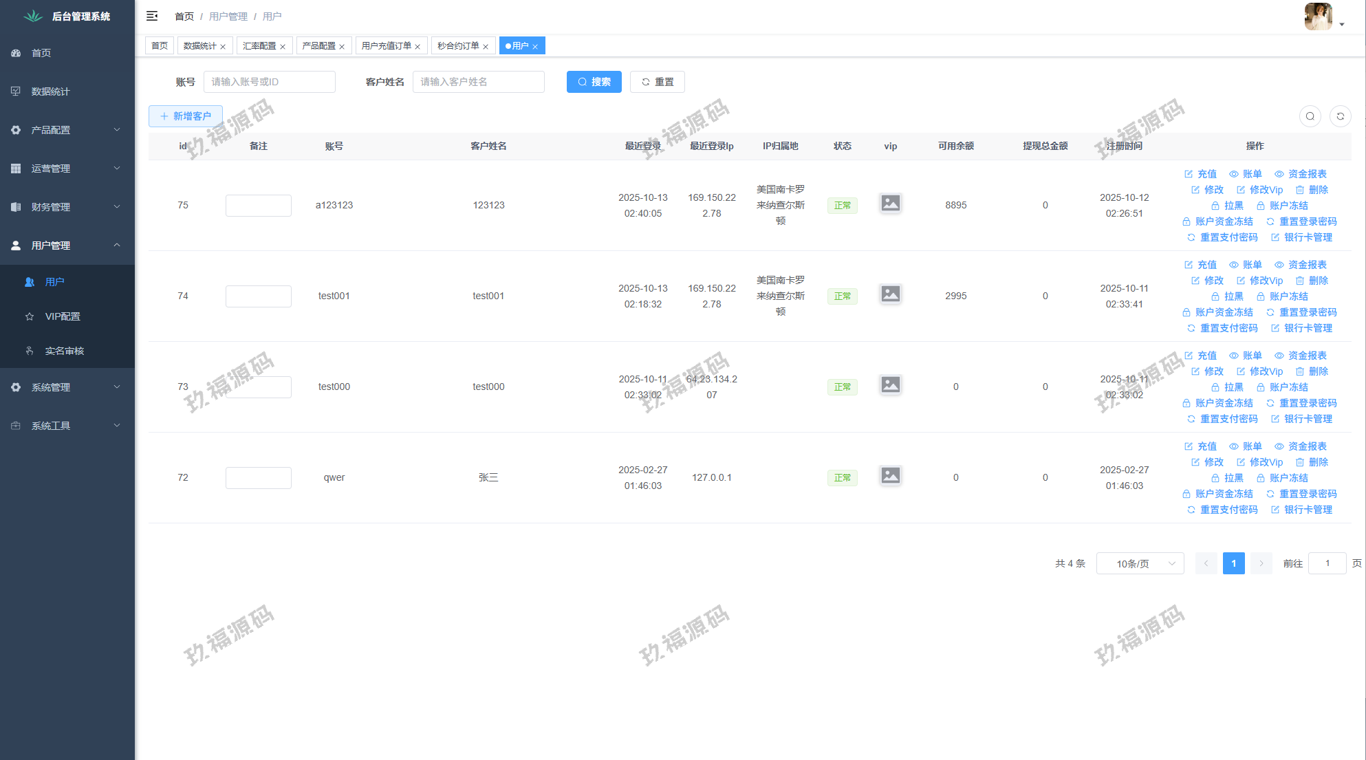Click the 新增客户 button
This screenshot has height=760, width=1366.
pos(186,116)
